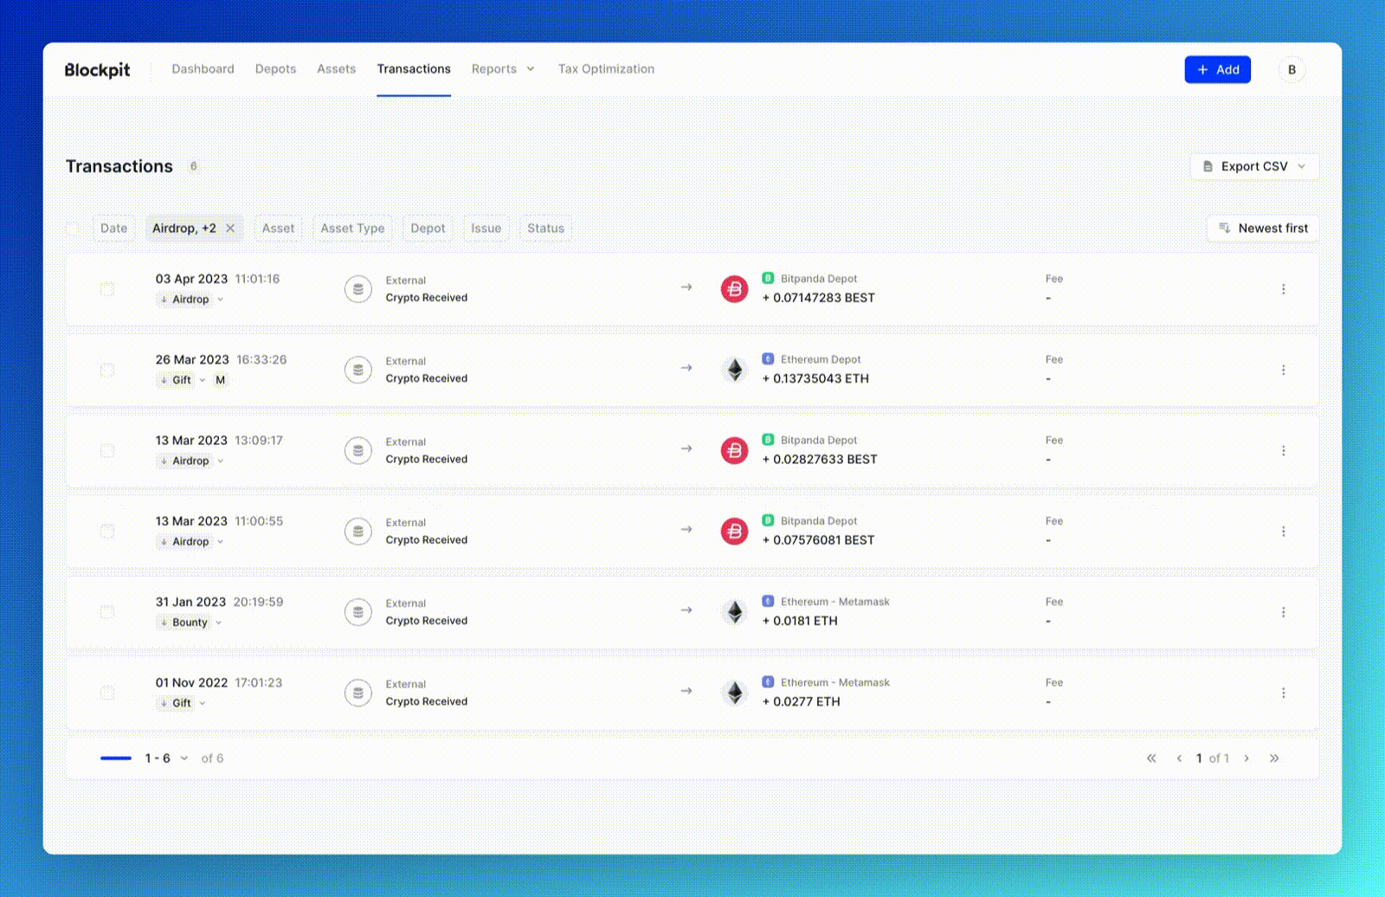The image size is (1385, 897).
Task: Open Transactions tab
Action: [x=414, y=69]
